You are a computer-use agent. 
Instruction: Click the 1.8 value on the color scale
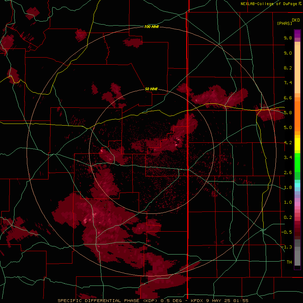click(x=288, y=188)
